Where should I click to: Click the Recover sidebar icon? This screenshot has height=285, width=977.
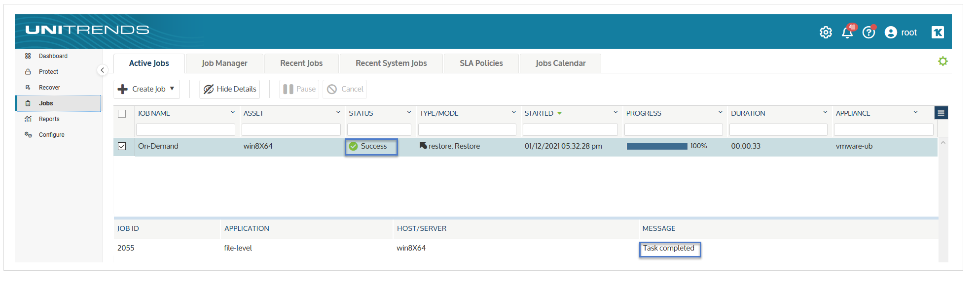pos(28,88)
